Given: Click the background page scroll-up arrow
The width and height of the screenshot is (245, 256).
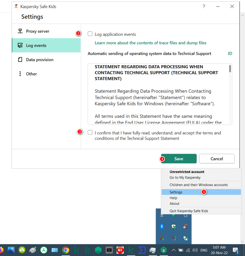Looking at the screenshot, I should click(x=242, y=15).
